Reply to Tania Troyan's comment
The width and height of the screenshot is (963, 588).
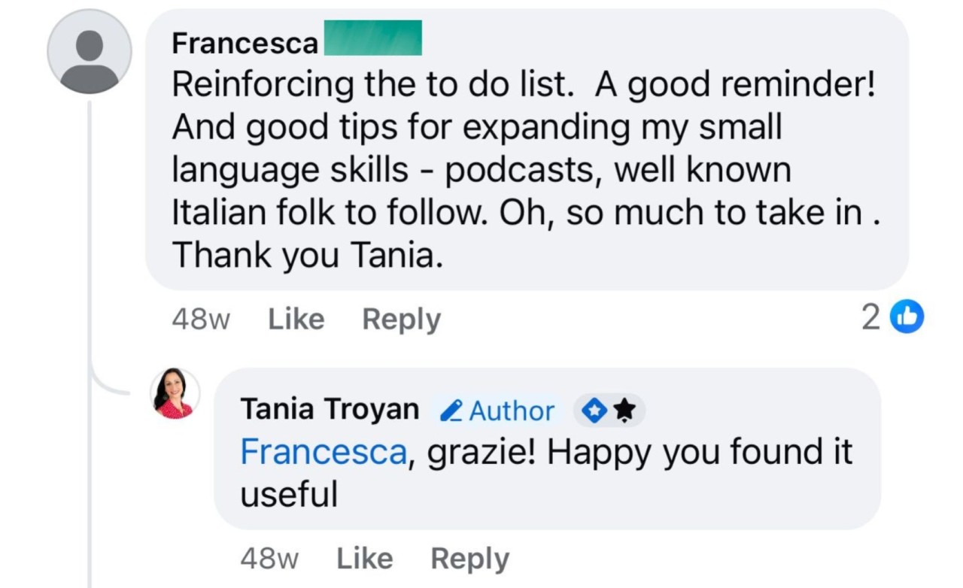click(x=469, y=558)
